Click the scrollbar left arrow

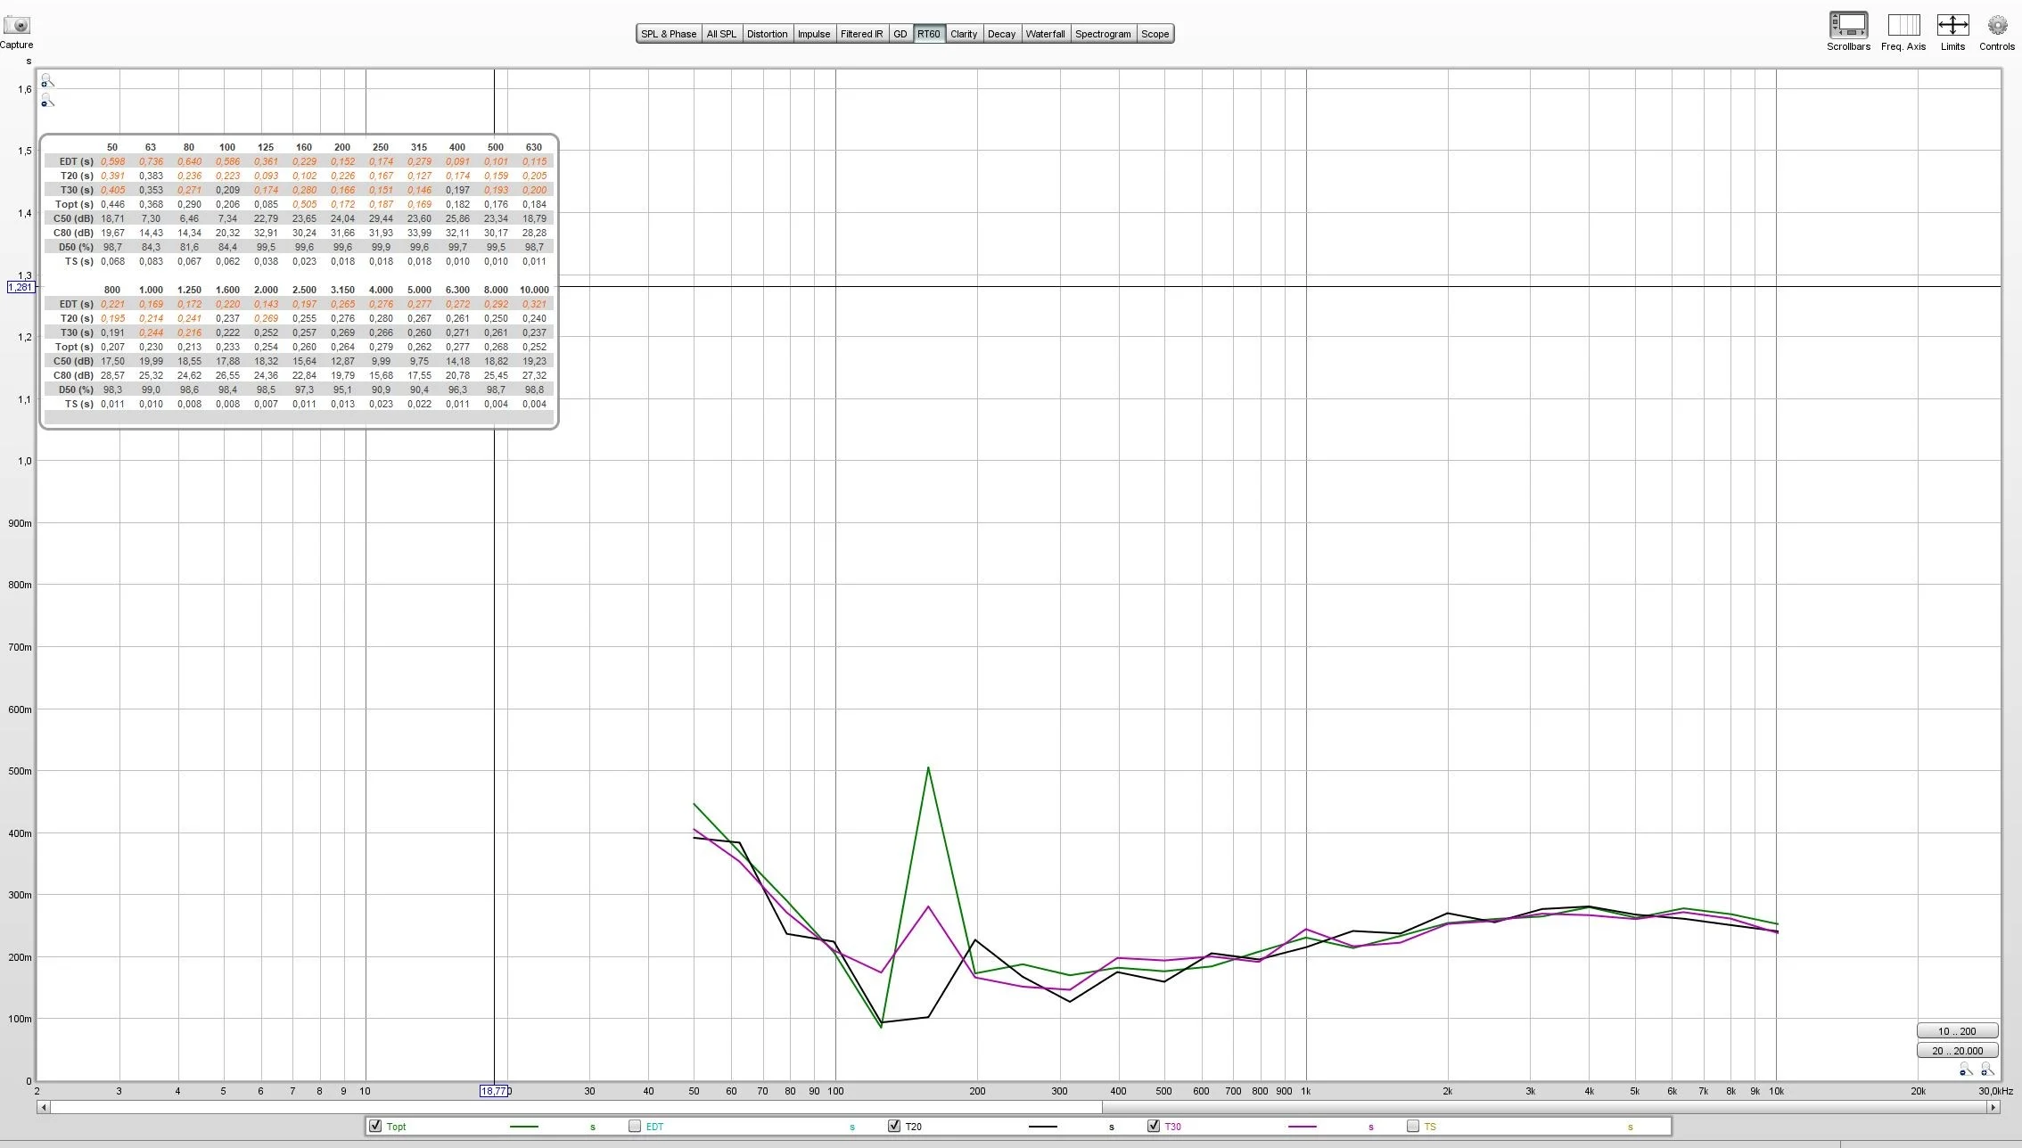click(x=43, y=1107)
